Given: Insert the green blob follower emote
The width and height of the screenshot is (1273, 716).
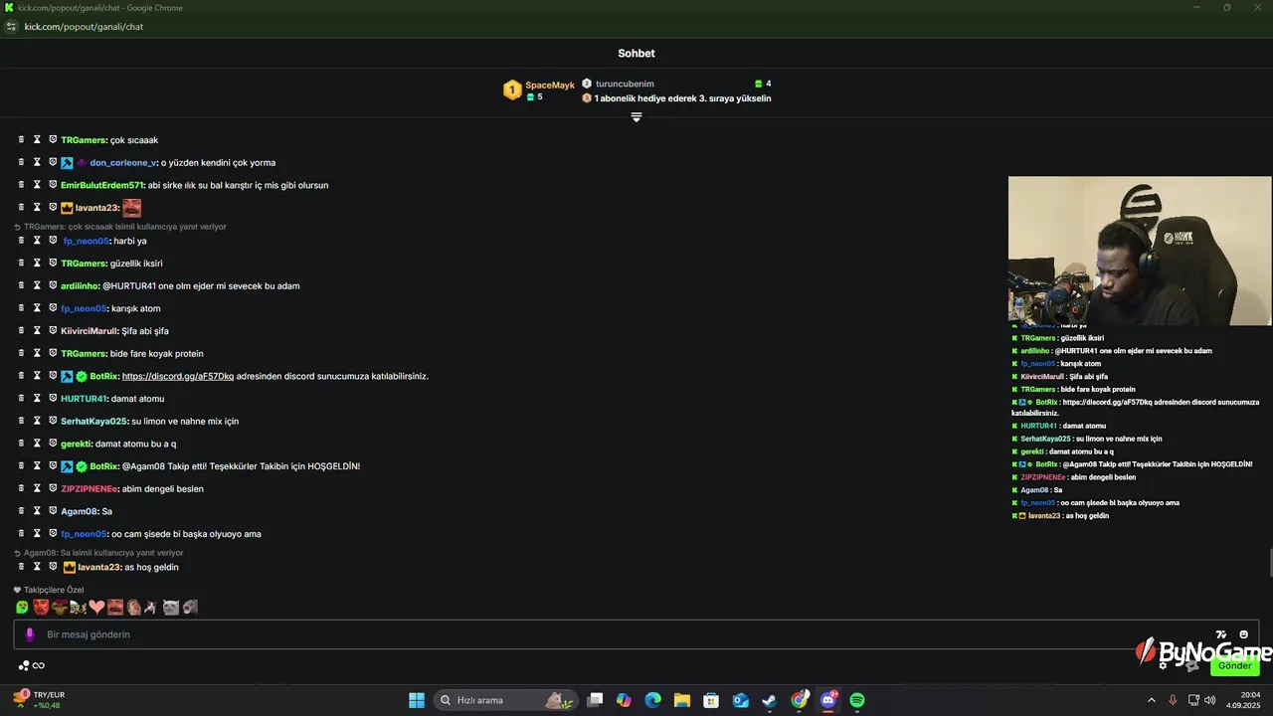Looking at the screenshot, I should [x=22, y=607].
